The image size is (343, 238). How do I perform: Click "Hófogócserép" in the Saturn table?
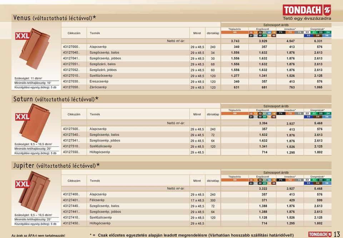[x=100, y=152]
